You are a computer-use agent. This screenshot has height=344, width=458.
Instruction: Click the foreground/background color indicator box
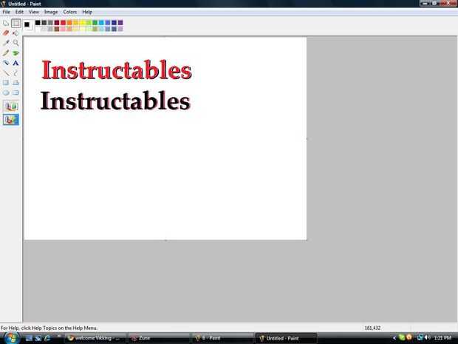[x=28, y=25]
